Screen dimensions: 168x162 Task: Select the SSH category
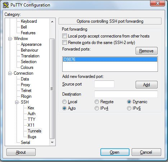(25, 102)
